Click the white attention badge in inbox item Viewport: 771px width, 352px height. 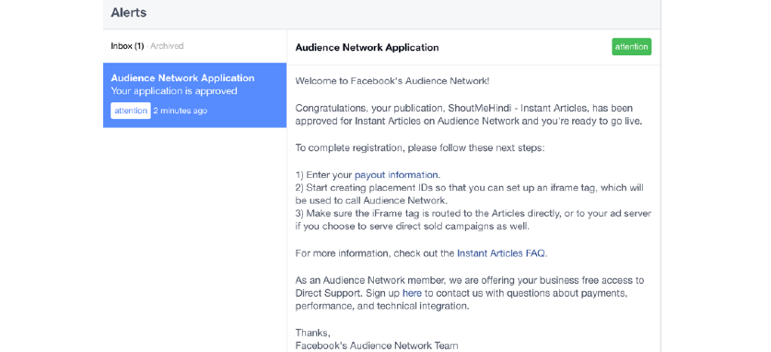click(130, 111)
